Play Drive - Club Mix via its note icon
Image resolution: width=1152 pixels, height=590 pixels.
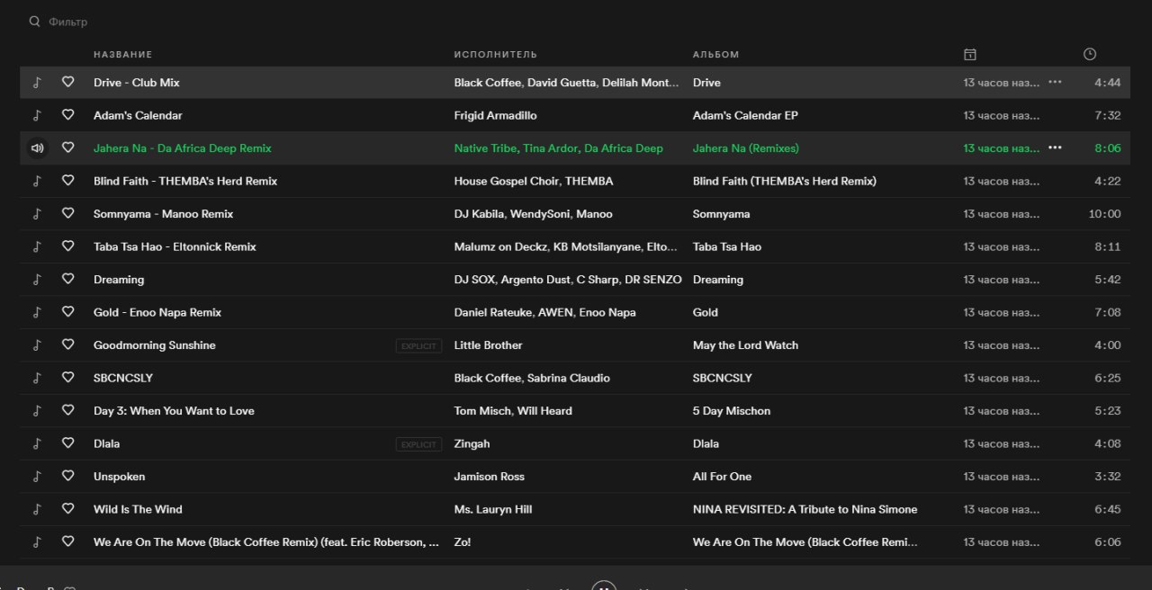37,83
